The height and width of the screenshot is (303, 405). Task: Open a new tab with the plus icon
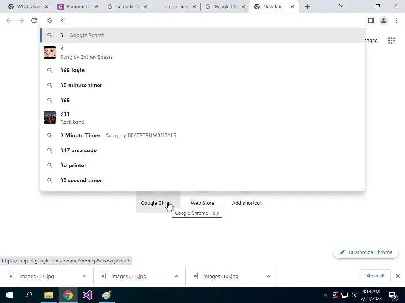pos(307,7)
